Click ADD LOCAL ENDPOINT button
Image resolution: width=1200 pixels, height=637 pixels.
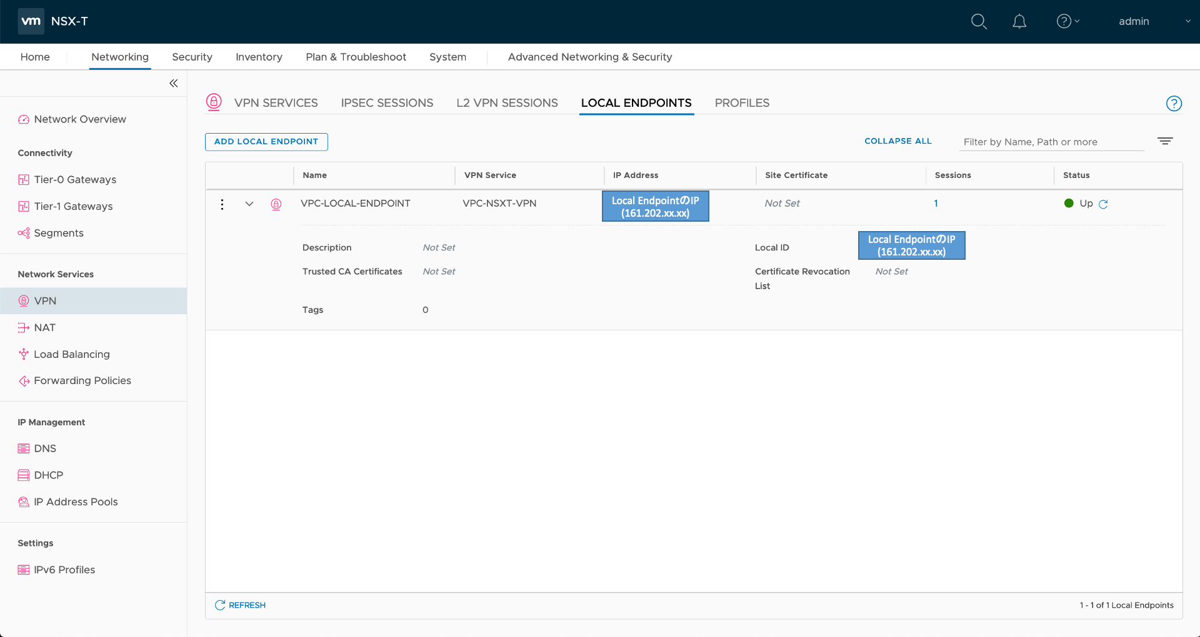(266, 142)
